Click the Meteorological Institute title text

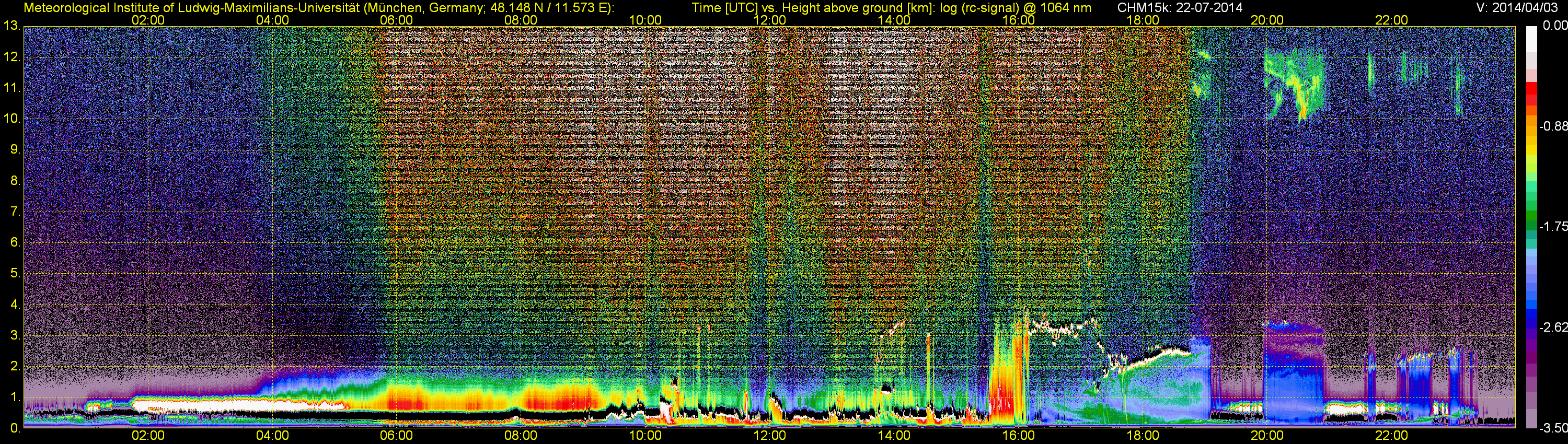pyautogui.click(x=318, y=8)
